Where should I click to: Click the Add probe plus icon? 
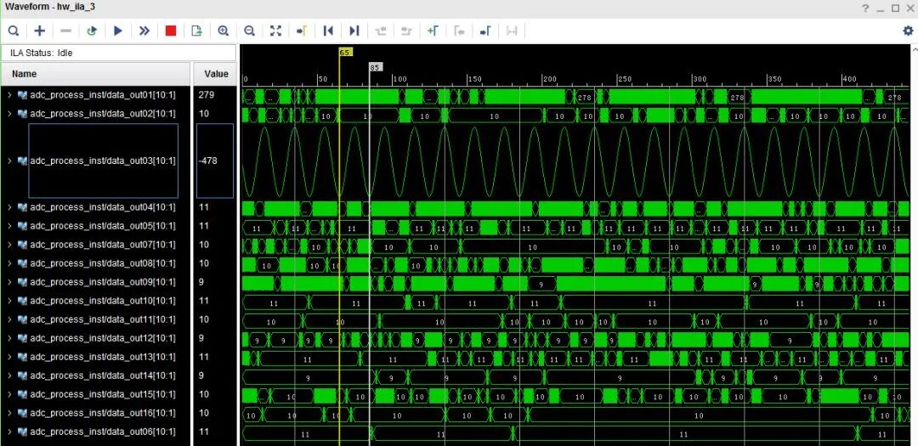tap(40, 31)
